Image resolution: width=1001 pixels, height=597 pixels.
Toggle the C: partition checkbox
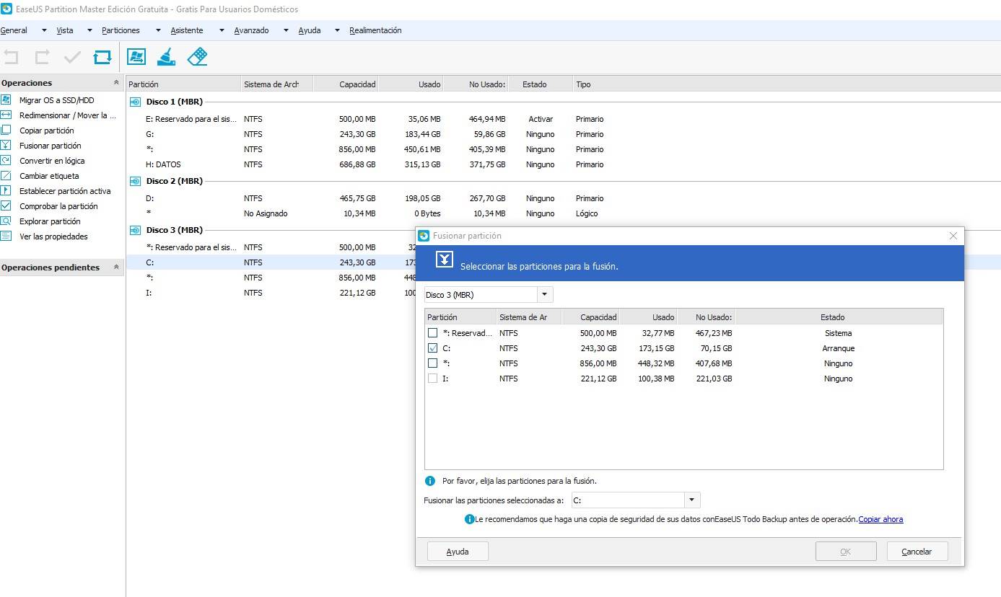[x=433, y=348]
